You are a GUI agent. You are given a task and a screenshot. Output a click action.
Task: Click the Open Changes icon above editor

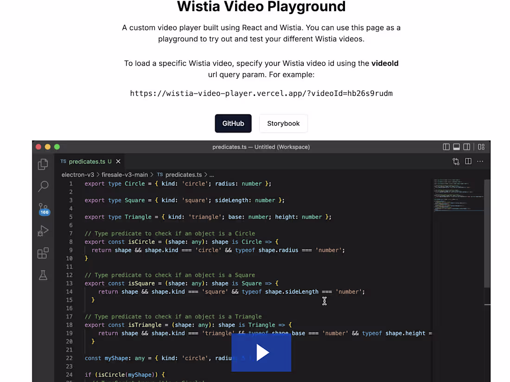tap(456, 161)
